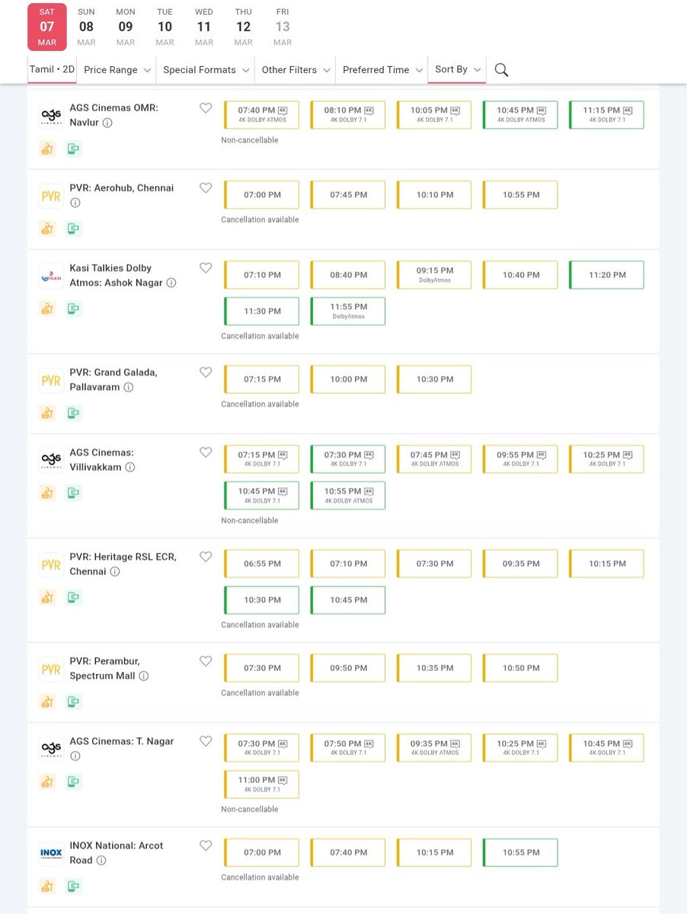Image resolution: width=687 pixels, height=914 pixels.
Task: Click the AGS Cinemas OMR logo
Action: pyautogui.click(x=51, y=116)
